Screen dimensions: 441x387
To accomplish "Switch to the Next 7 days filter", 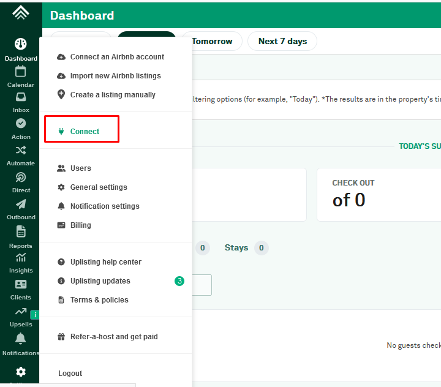I will click(x=282, y=42).
